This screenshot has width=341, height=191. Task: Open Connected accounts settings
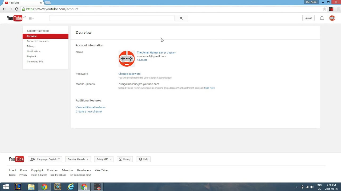(38, 41)
